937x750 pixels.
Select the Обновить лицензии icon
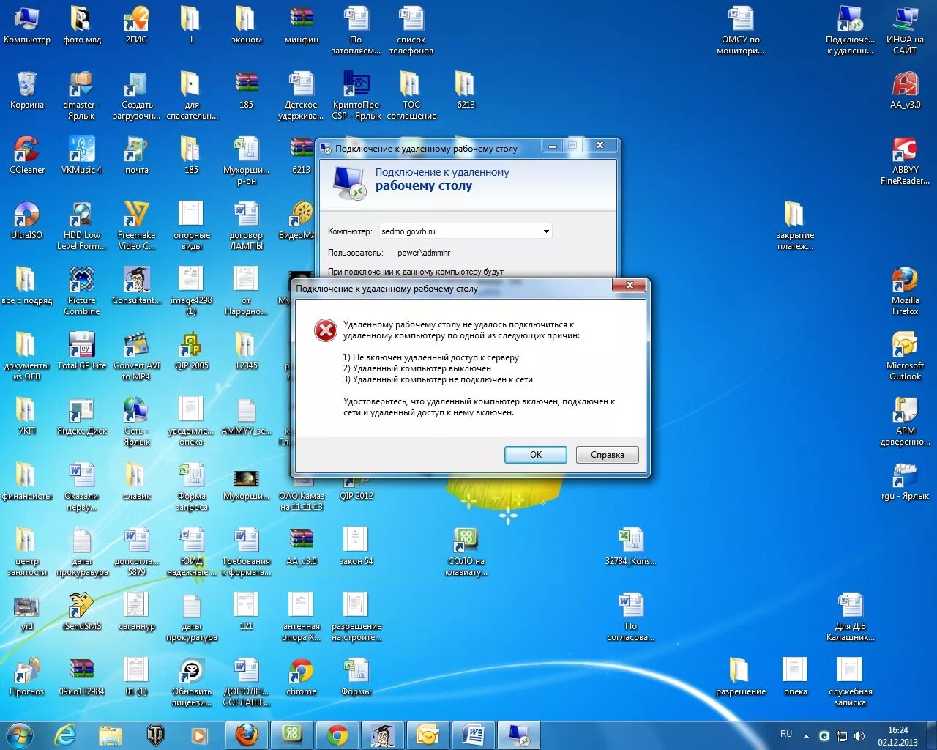191,682
